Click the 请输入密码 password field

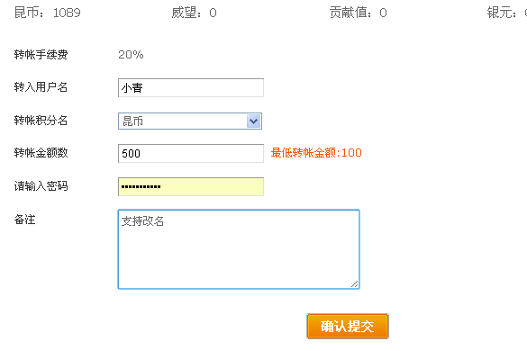point(191,187)
